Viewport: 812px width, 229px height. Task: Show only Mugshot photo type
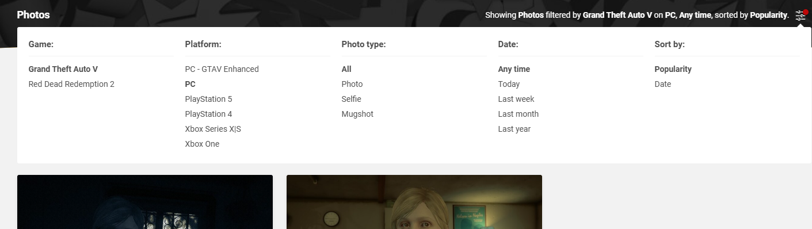point(357,114)
